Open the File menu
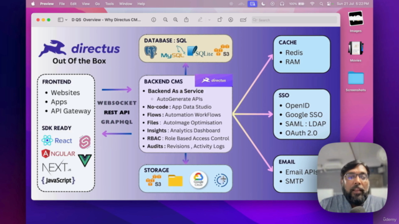Screen dimensions: 399x224 tap(62, 4)
